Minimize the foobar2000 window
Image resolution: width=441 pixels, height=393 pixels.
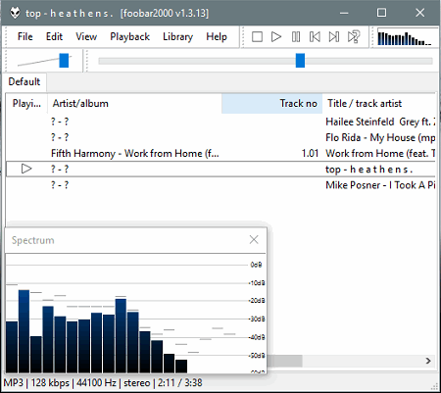344,13
